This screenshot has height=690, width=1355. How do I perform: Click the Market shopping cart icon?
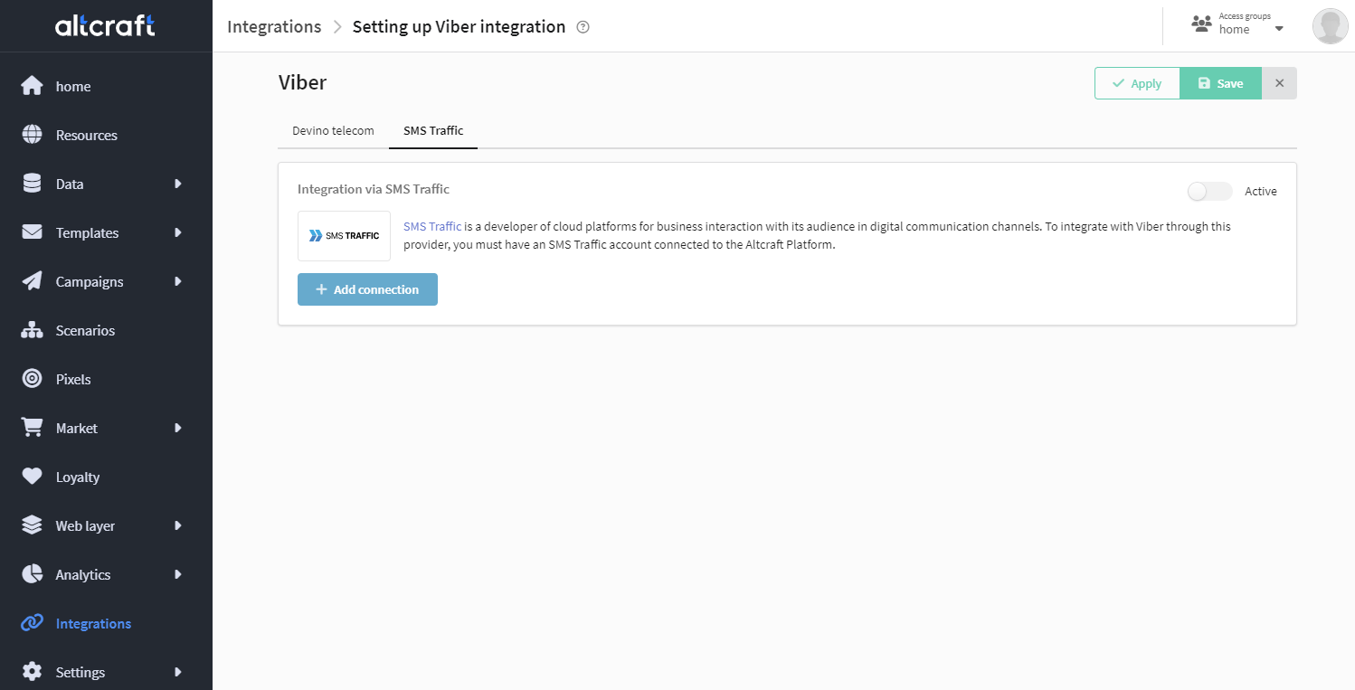(x=33, y=428)
